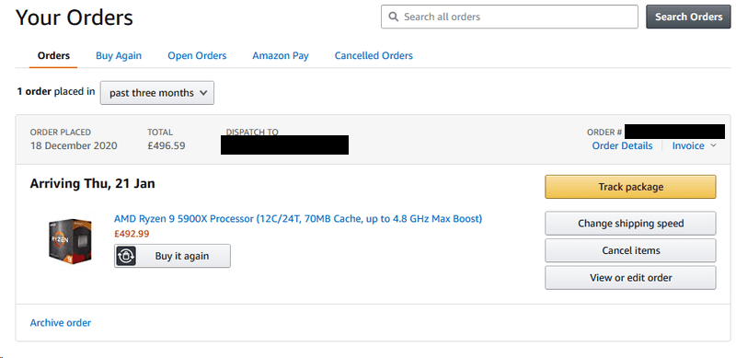
Task: Click Change shipping speed button
Action: (x=630, y=223)
